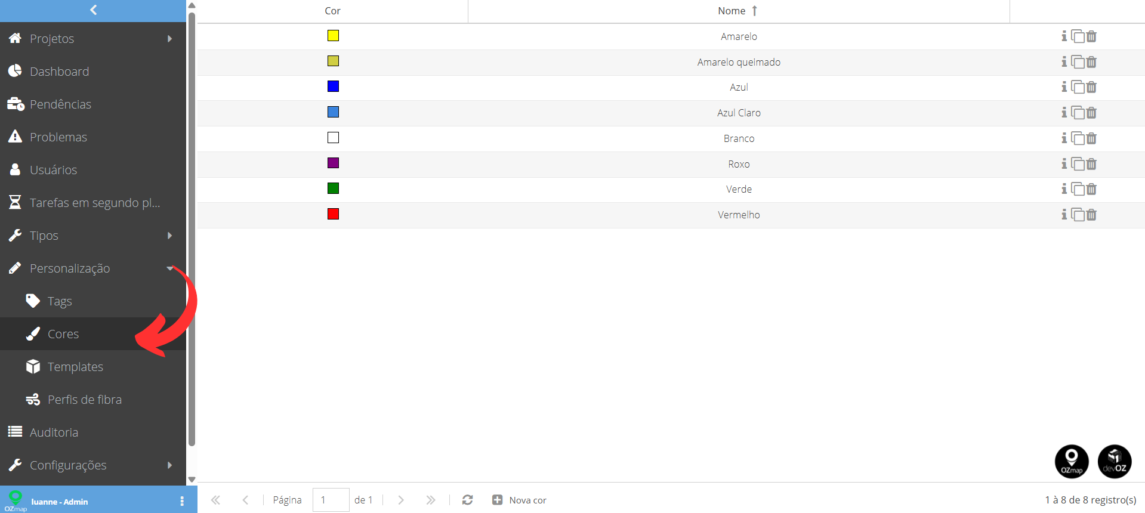Click the sidebar scroll down arrow
This screenshot has width=1145, height=513.
click(192, 480)
